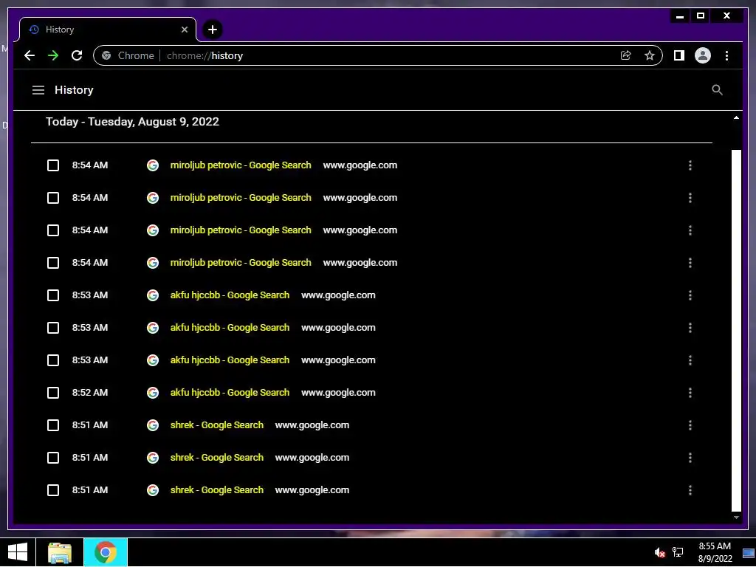Viewport: 756px width, 567px height.
Task: Click the green forward arrow
Action: click(53, 55)
